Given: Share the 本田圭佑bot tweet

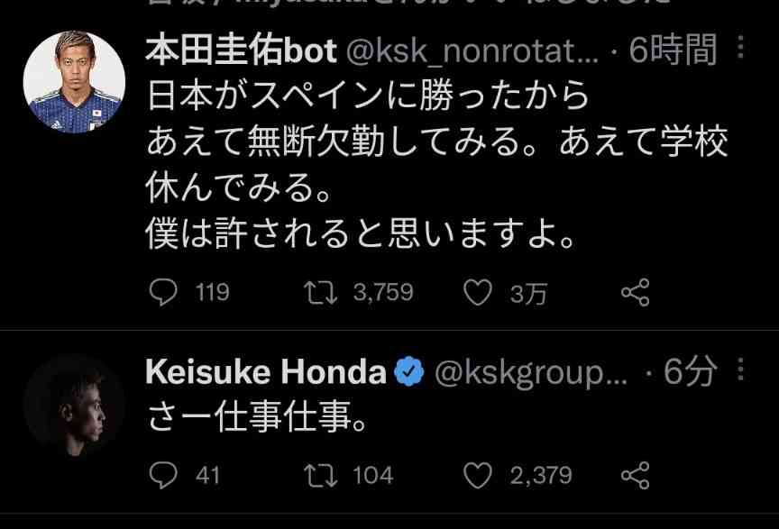Looking at the screenshot, I should pyautogui.click(x=635, y=292).
